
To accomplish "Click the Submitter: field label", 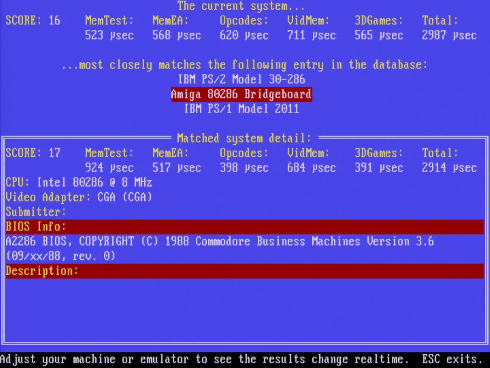I will pos(36,212).
